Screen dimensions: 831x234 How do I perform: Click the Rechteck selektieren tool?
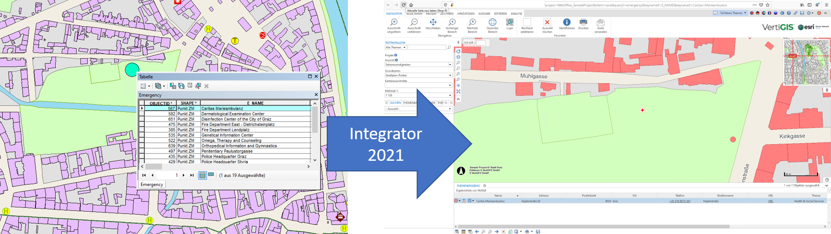pyautogui.click(x=527, y=23)
